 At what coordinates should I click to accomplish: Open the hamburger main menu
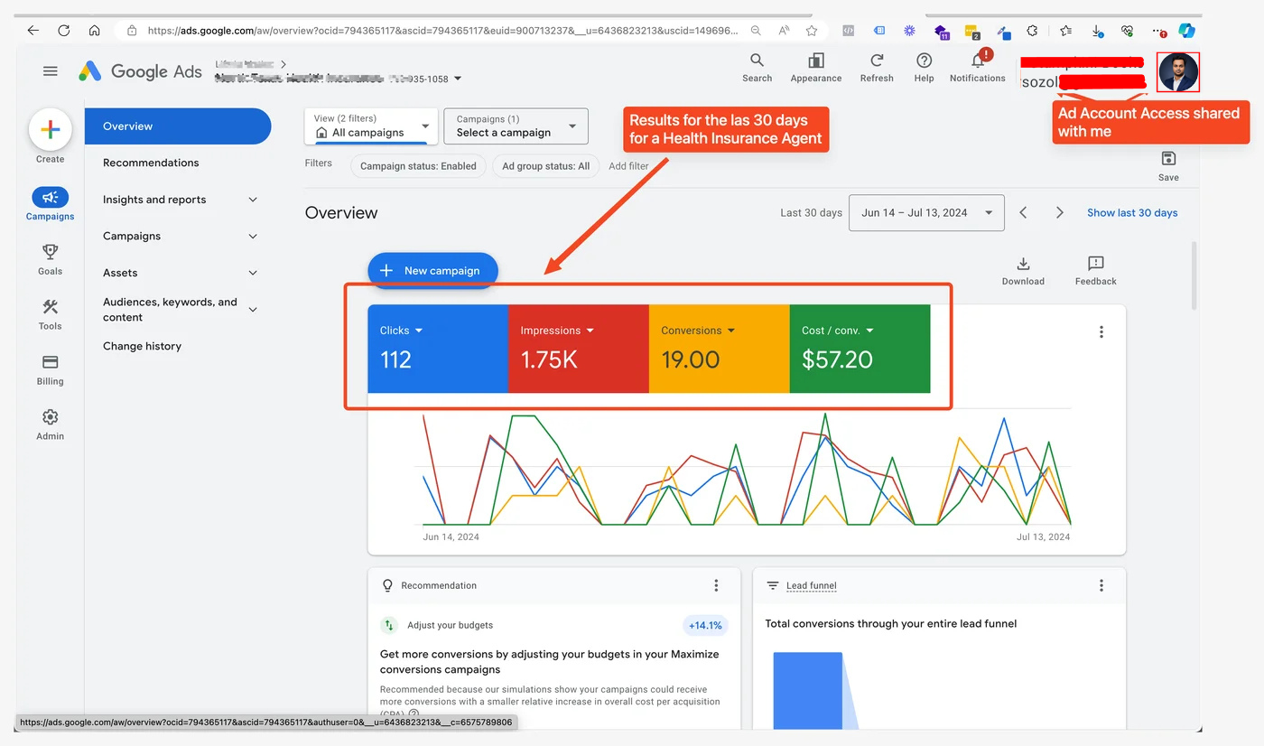(51, 71)
